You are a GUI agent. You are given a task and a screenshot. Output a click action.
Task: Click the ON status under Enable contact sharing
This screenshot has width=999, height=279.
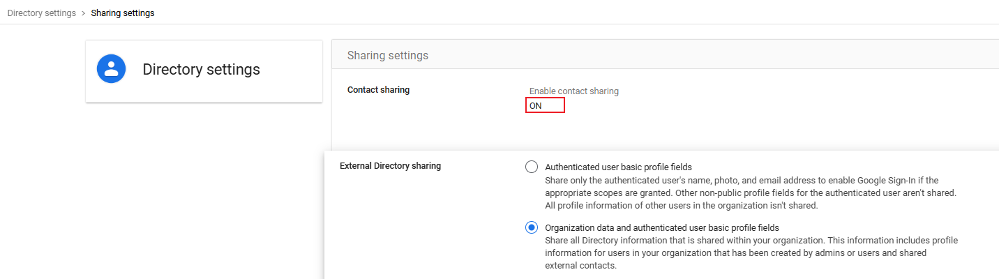536,106
